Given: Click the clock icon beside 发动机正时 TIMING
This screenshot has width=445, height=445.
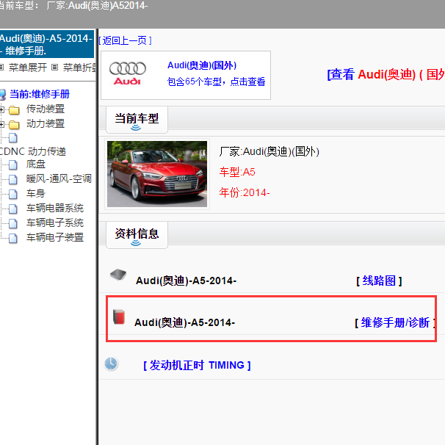Looking at the screenshot, I should click(x=111, y=363).
